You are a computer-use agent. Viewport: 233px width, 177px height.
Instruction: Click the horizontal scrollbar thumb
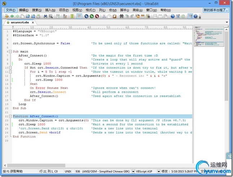[36, 165]
